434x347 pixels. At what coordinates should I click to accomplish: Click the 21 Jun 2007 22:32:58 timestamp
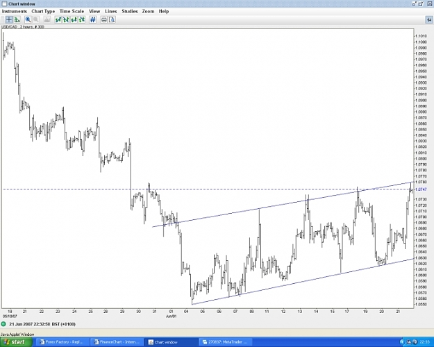(x=30, y=324)
